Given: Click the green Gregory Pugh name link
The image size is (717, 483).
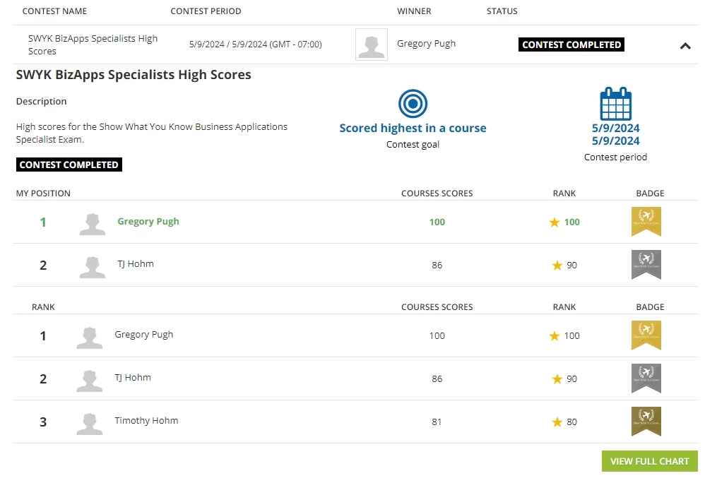Looking at the screenshot, I should tap(148, 222).
